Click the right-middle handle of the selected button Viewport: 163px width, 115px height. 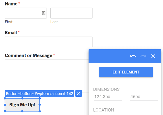click(x=40, y=105)
